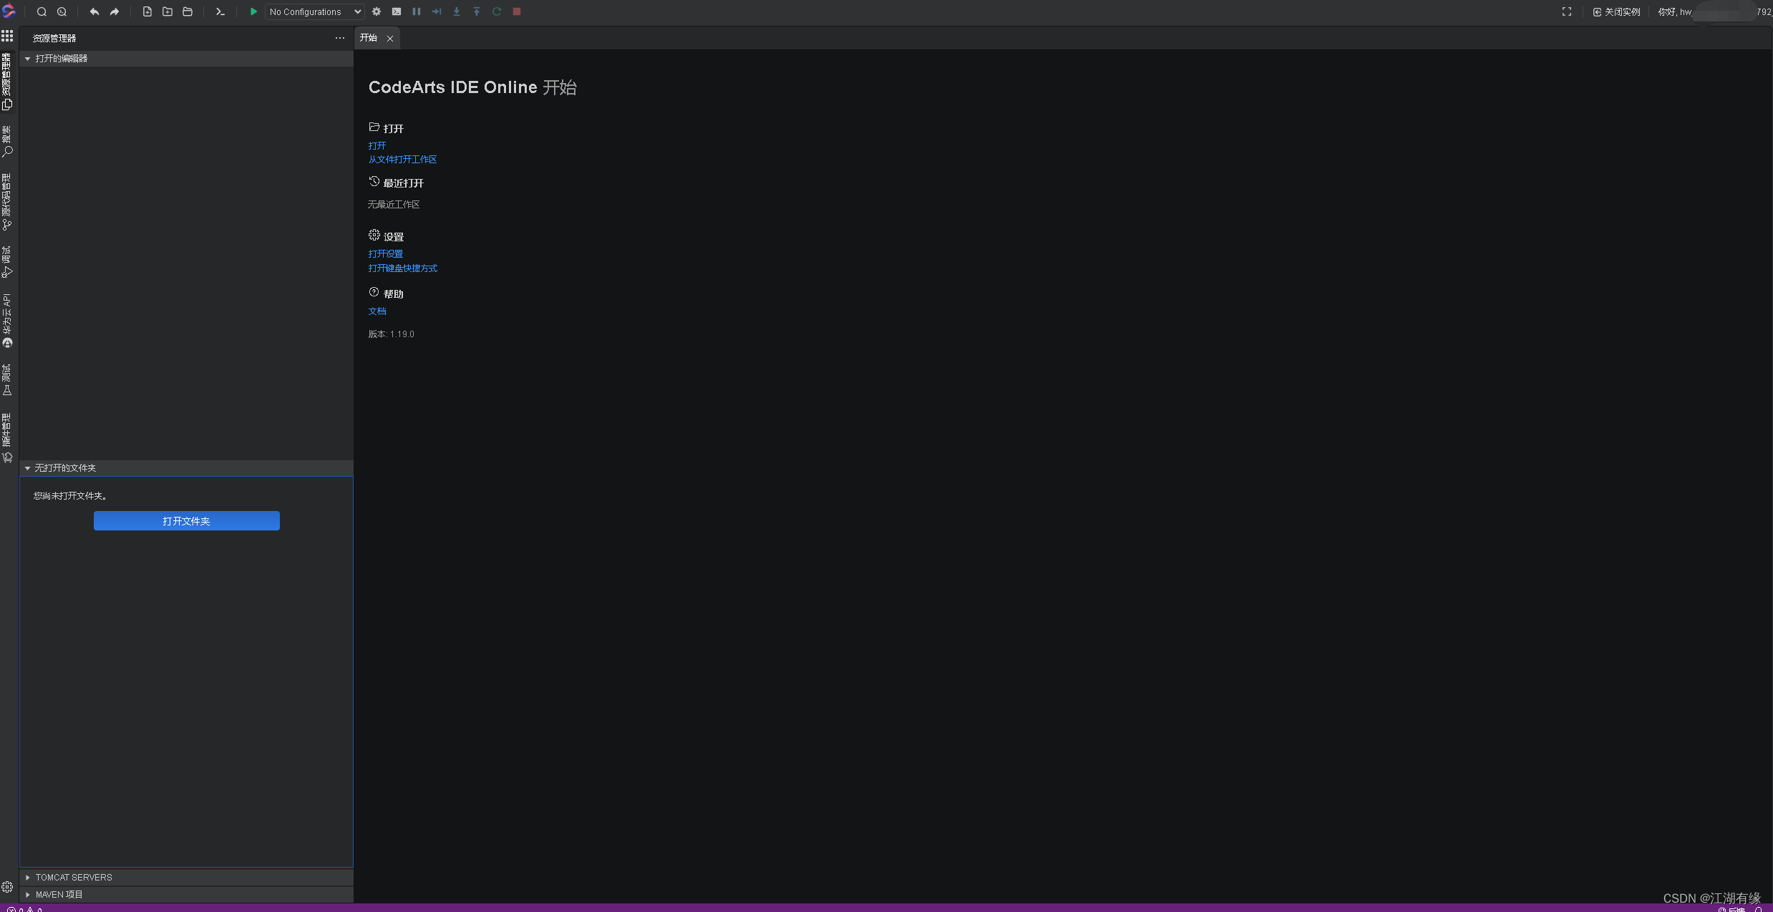This screenshot has height=912, width=1773.
Task: Open the search icon in top toolbar
Action: coord(42,11)
